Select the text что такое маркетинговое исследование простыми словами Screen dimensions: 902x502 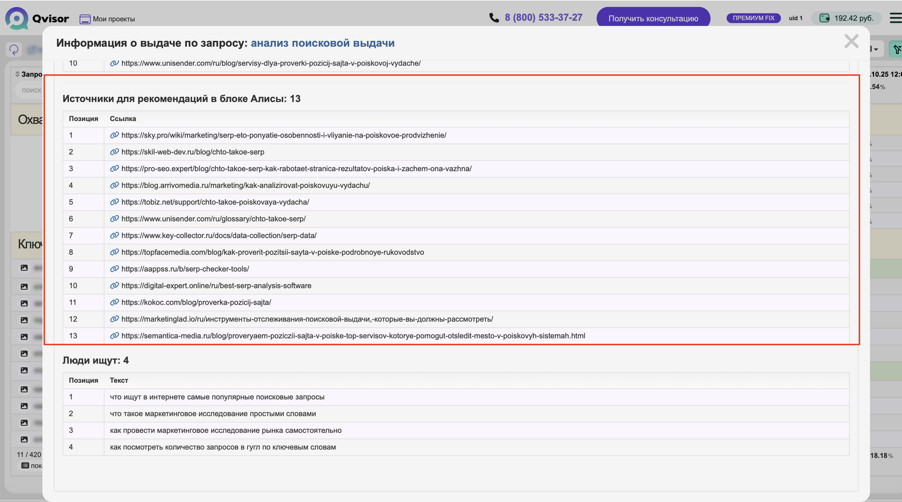click(213, 413)
